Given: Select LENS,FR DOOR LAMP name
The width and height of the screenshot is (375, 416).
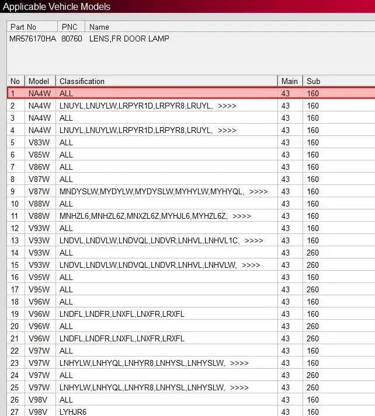Looking at the screenshot, I should [129, 39].
